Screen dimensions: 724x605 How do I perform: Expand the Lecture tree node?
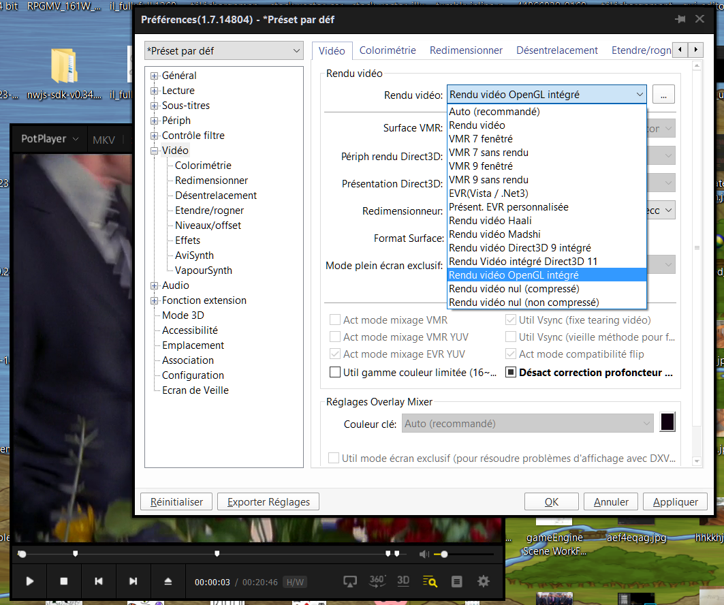coord(154,91)
